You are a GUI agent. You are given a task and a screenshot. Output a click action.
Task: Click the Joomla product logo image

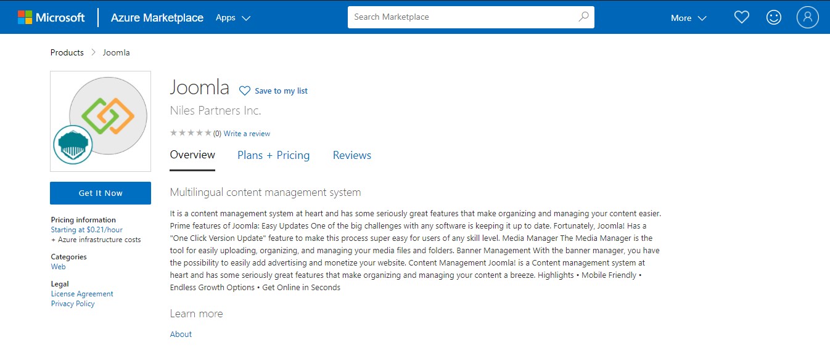(x=108, y=115)
